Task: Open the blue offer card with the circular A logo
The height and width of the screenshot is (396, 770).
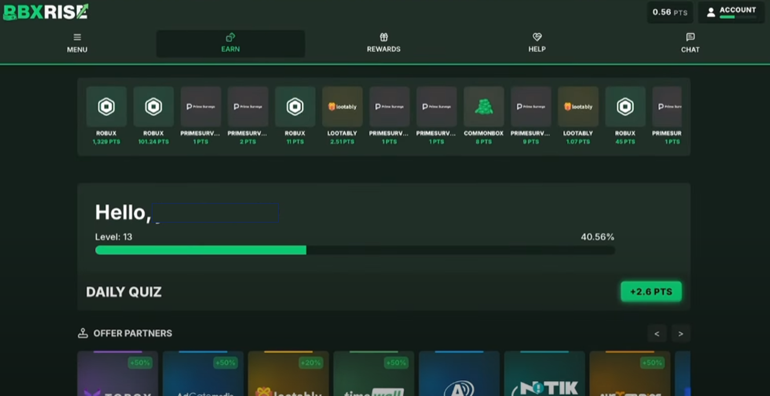Action: (459, 374)
